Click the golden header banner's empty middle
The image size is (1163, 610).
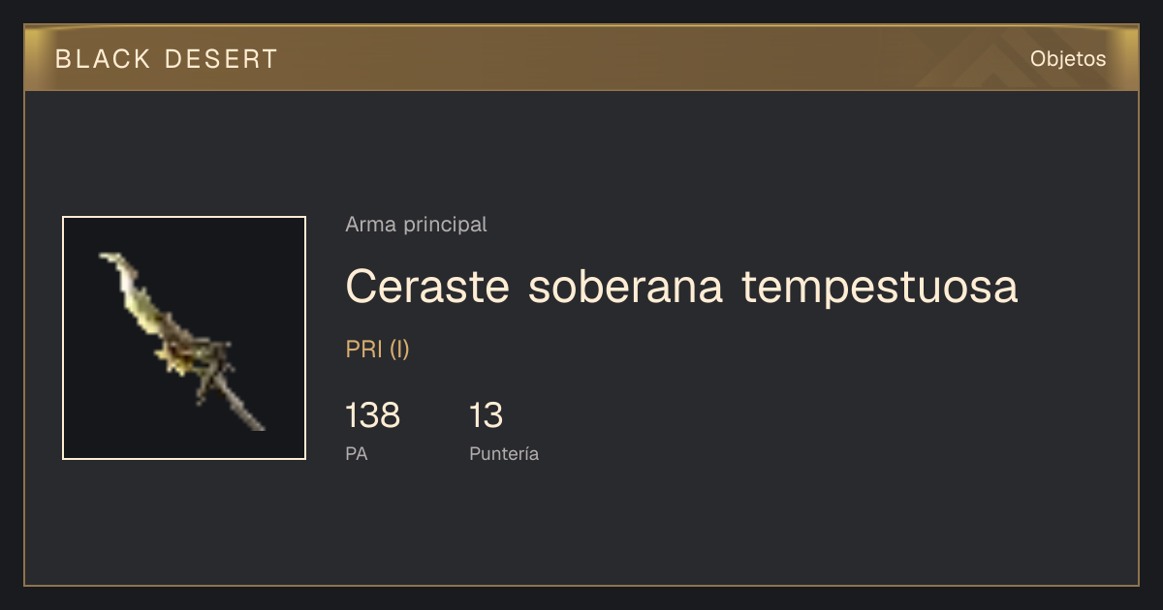point(630,59)
